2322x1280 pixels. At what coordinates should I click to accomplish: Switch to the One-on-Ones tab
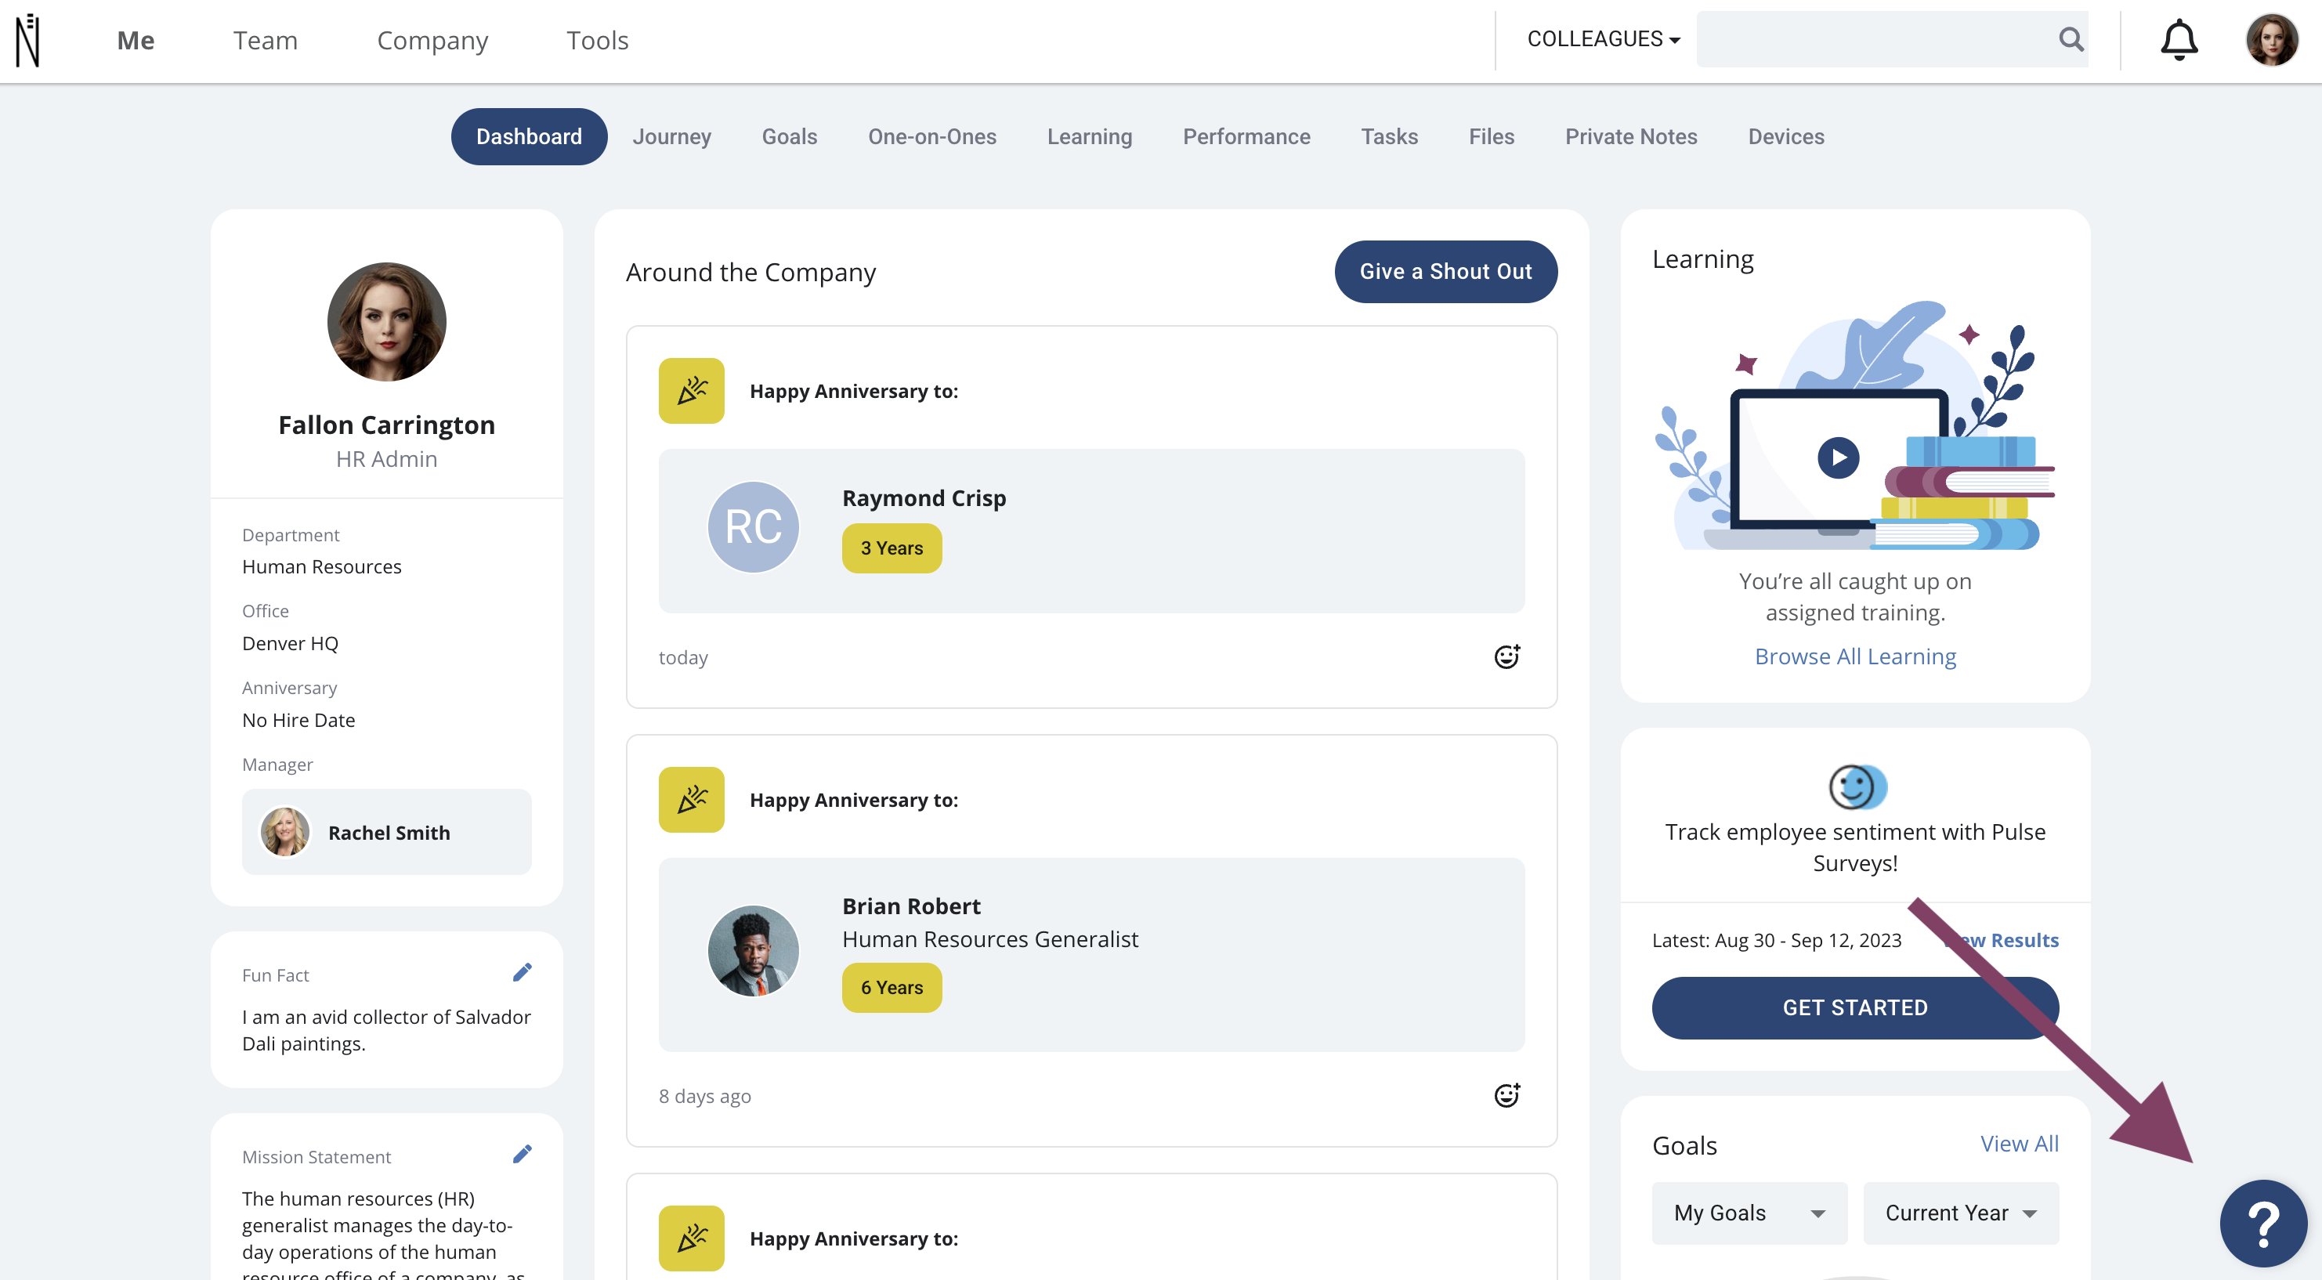tap(932, 136)
